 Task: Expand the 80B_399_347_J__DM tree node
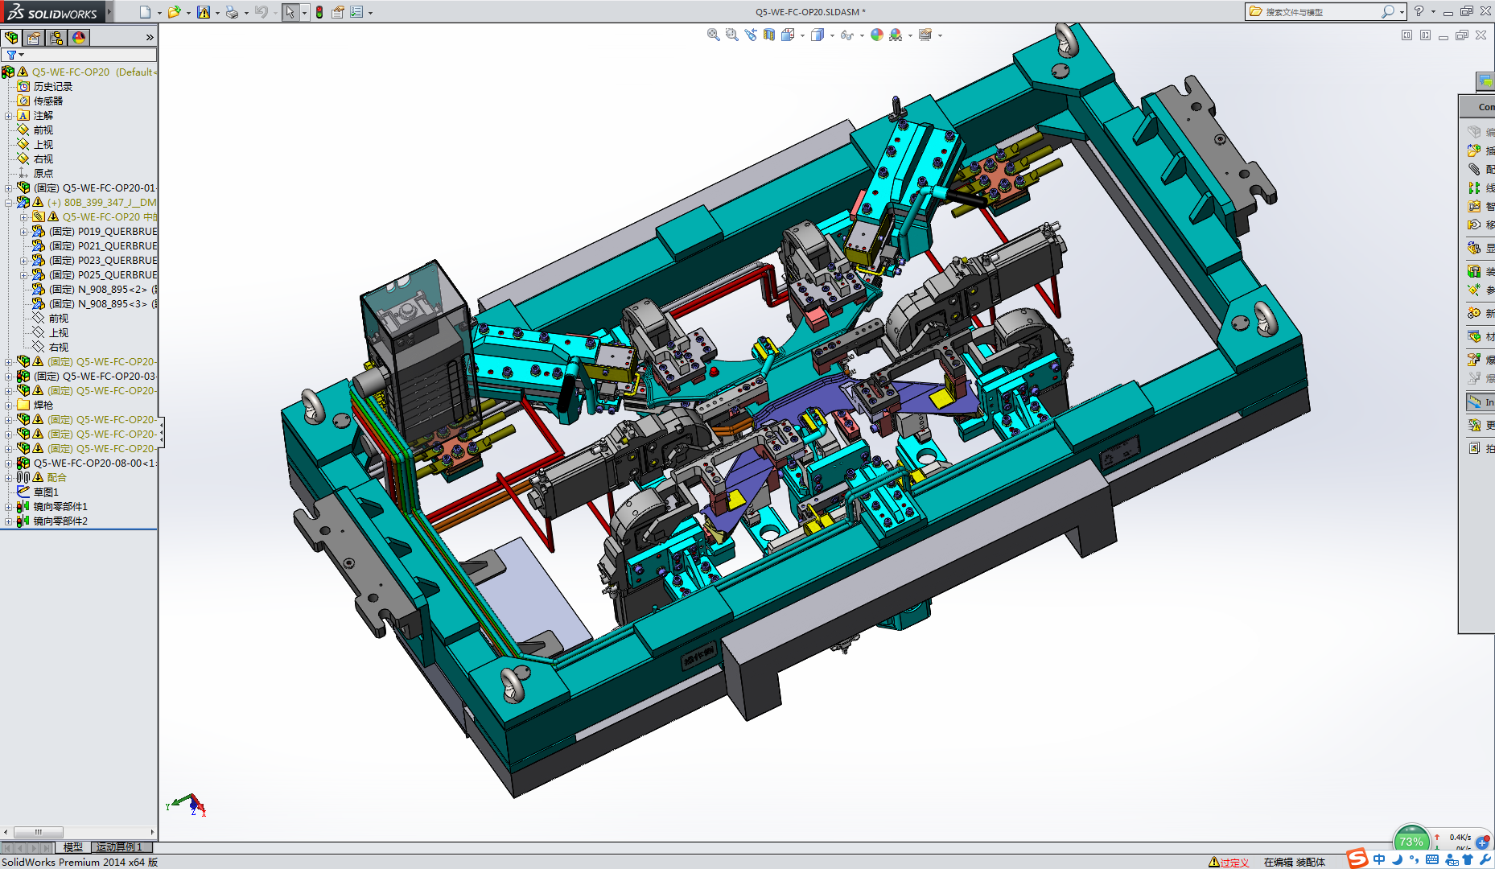click(9, 203)
